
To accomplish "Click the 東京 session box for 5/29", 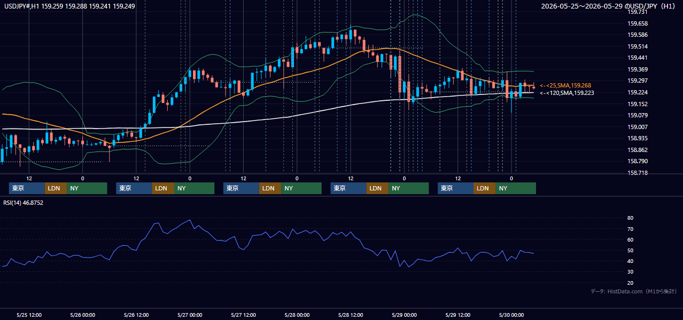I will tap(455, 188).
